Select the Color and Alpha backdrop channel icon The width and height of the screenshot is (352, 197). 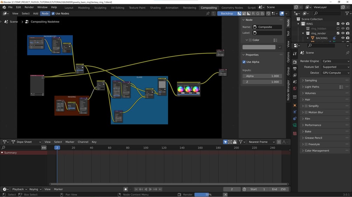pyautogui.click(x=240, y=13)
